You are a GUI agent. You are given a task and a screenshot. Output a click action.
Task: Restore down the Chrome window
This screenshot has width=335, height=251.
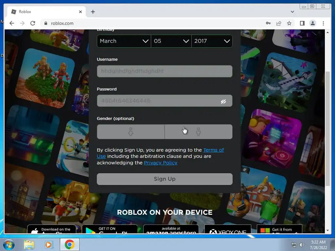[x=312, y=7]
